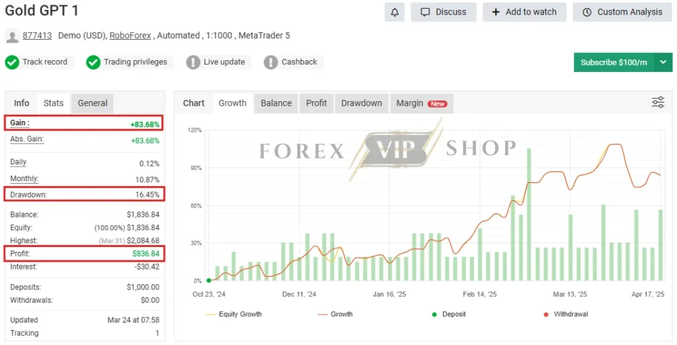Switch to the Profit chart tab
This screenshot has height=345, width=677.
tap(317, 103)
